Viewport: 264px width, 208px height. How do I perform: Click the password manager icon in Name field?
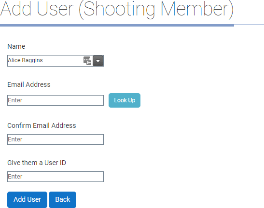point(87,61)
